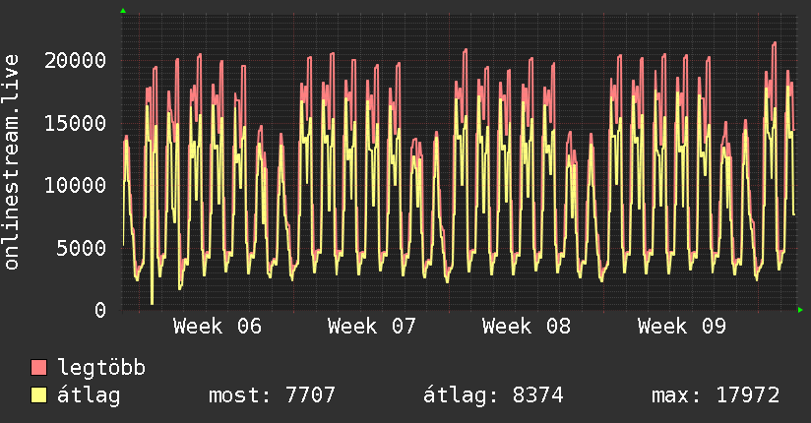Select the Week 09 axis label
Viewport: 811px width, 423px height.
click(681, 326)
